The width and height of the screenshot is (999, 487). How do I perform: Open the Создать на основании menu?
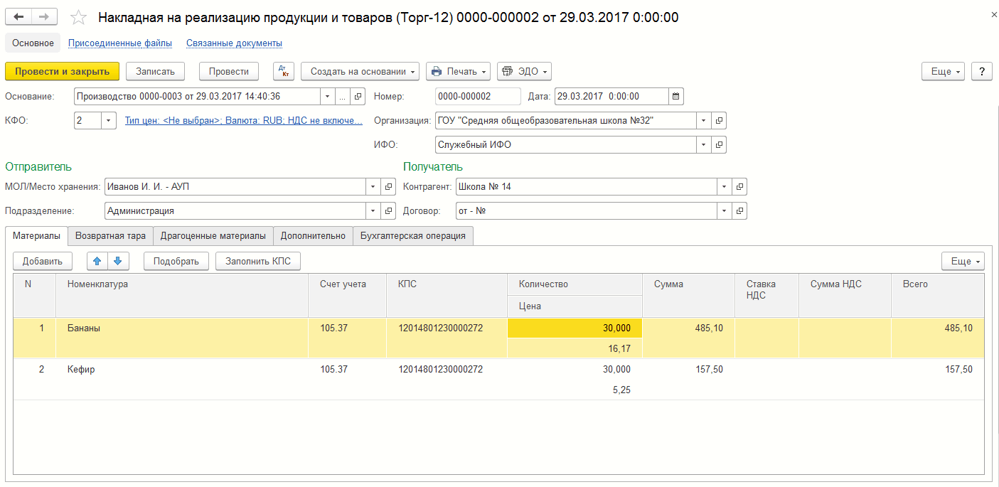[x=360, y=71]
